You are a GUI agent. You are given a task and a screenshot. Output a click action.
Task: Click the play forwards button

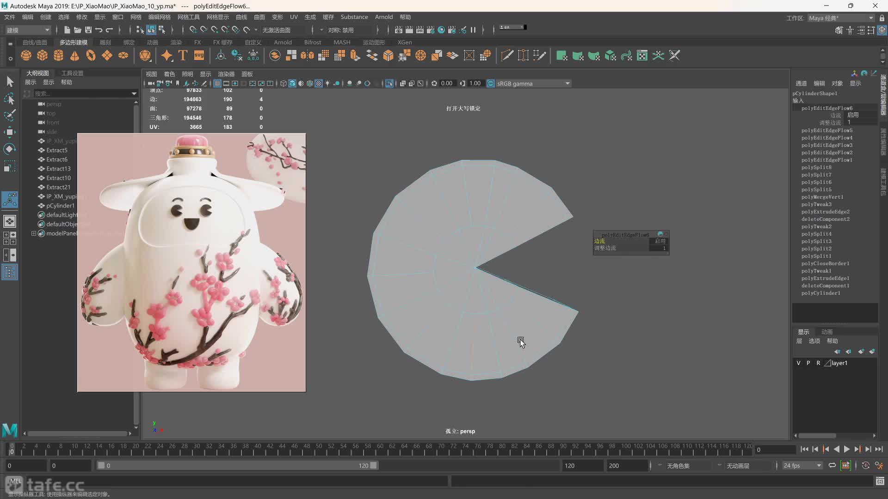[847, 449]
